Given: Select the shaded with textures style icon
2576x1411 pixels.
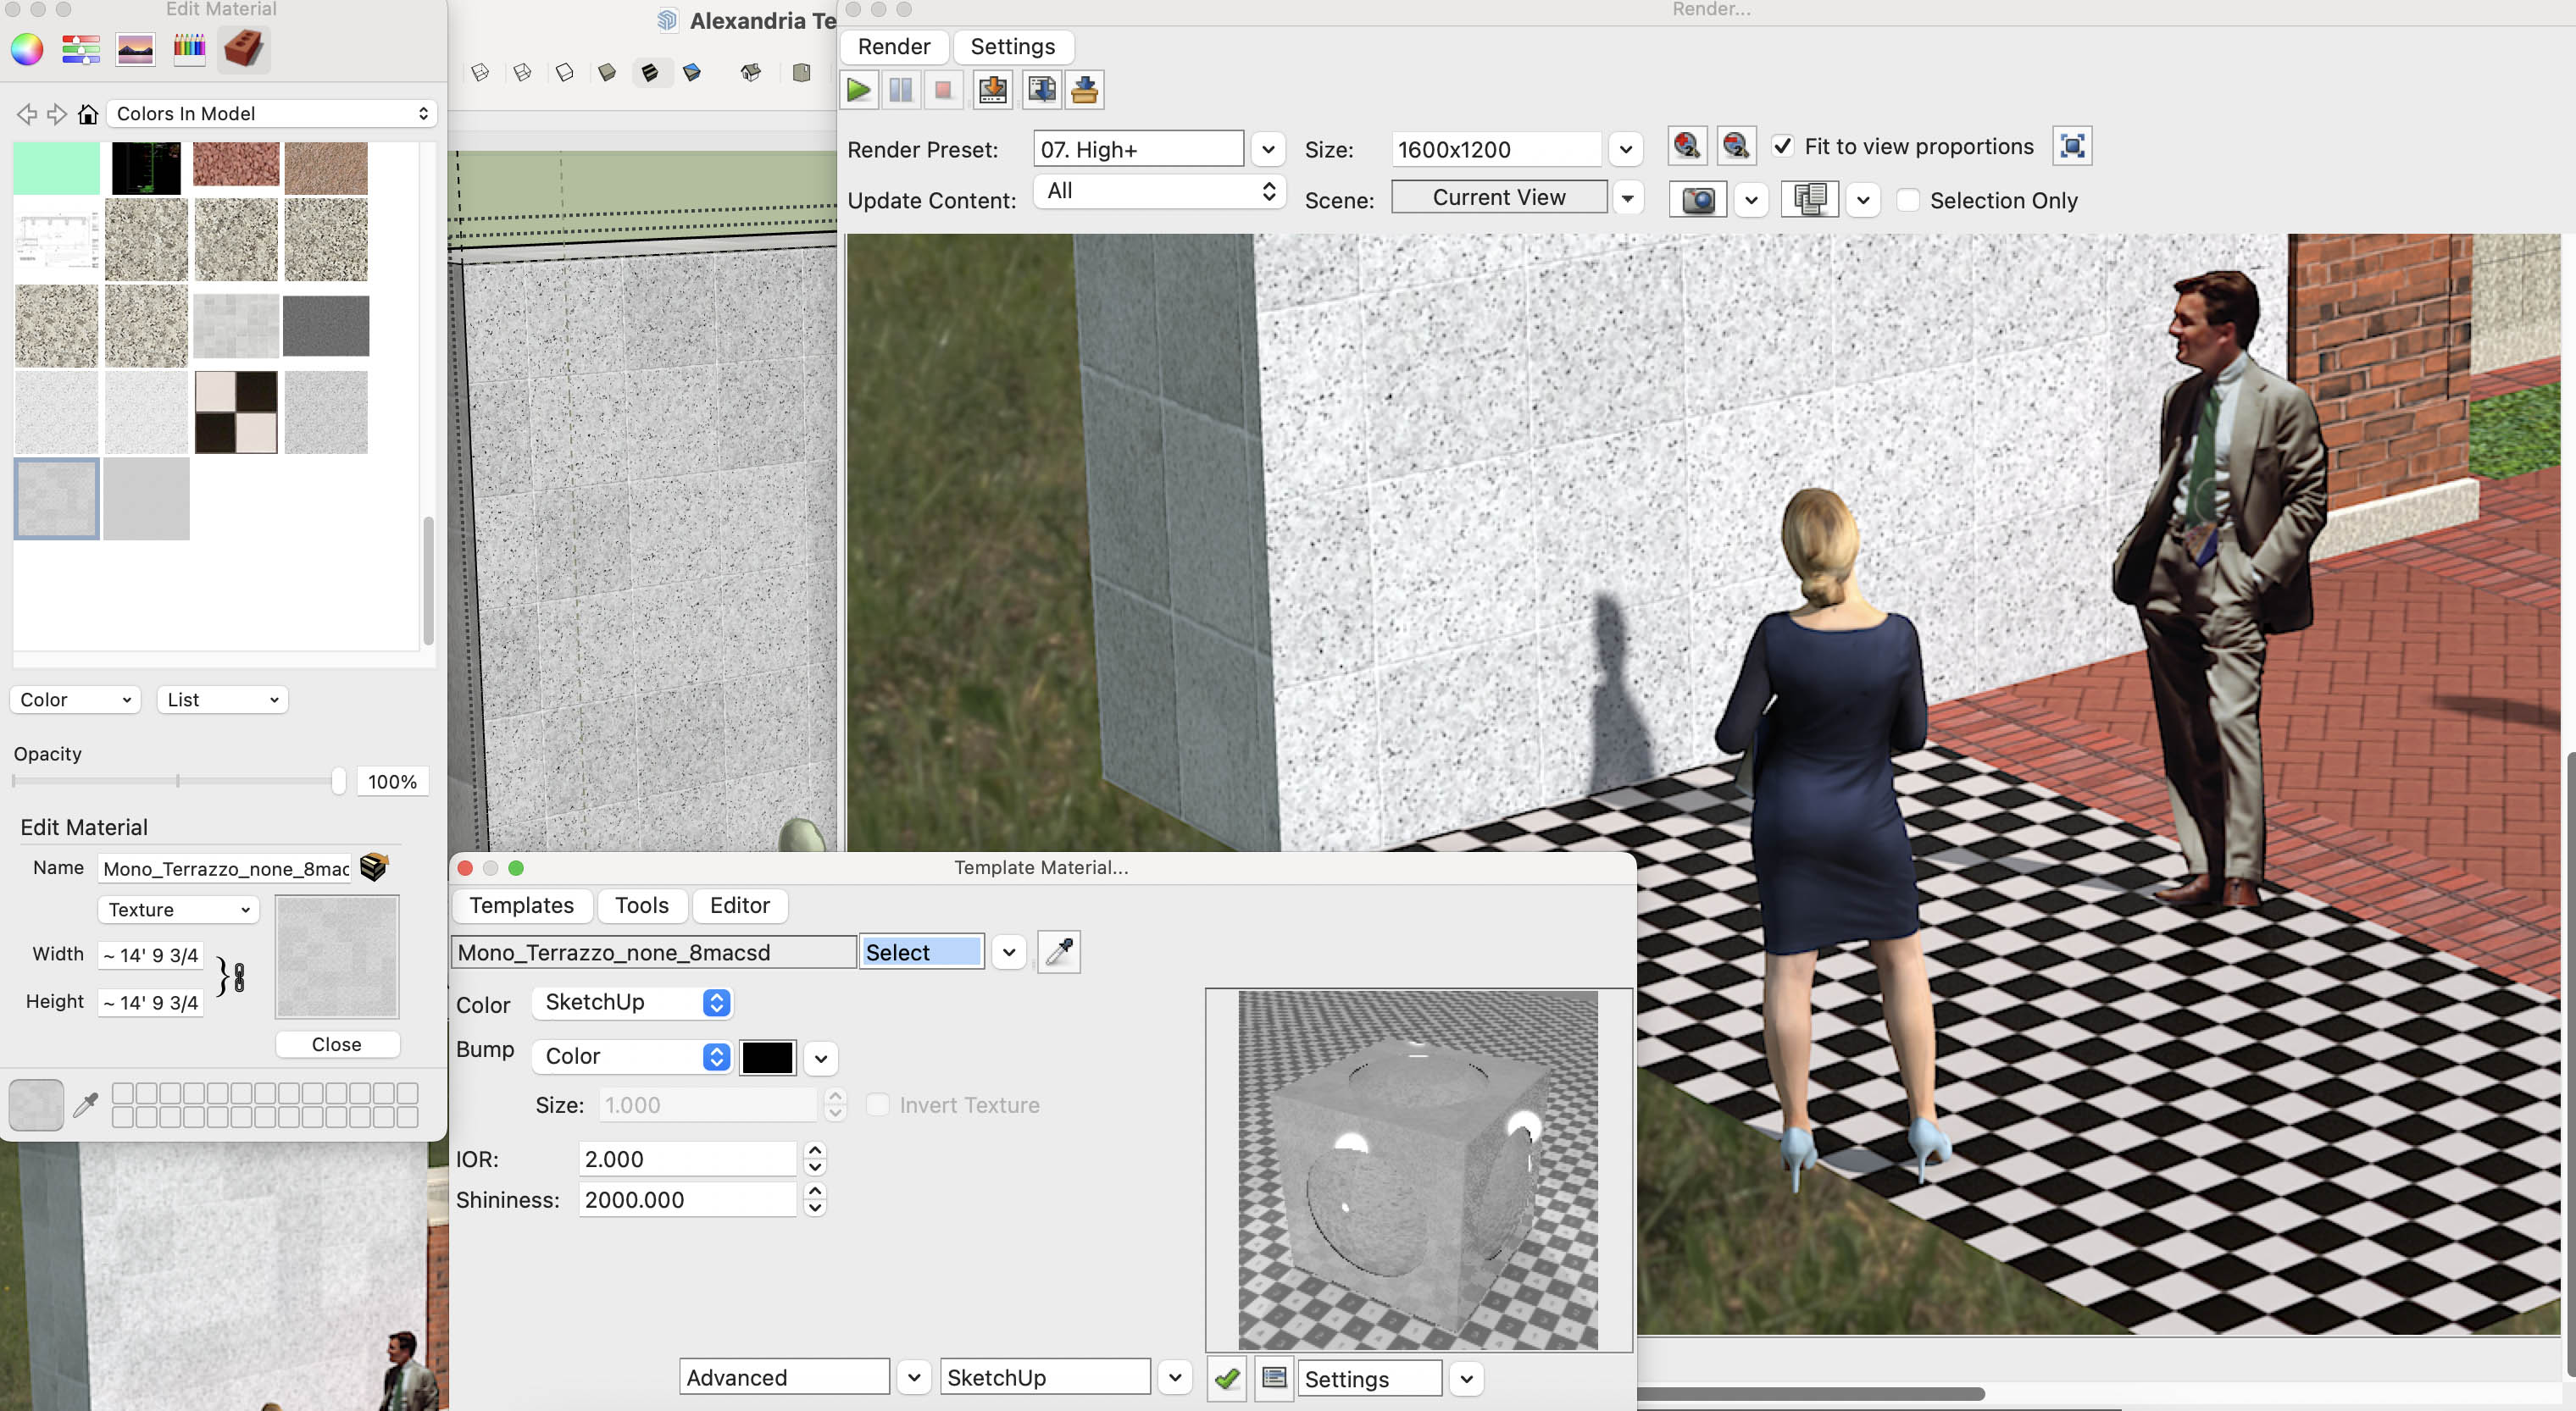Looking at the screenshot, I should pyautogui.click(x=650, y=72).
